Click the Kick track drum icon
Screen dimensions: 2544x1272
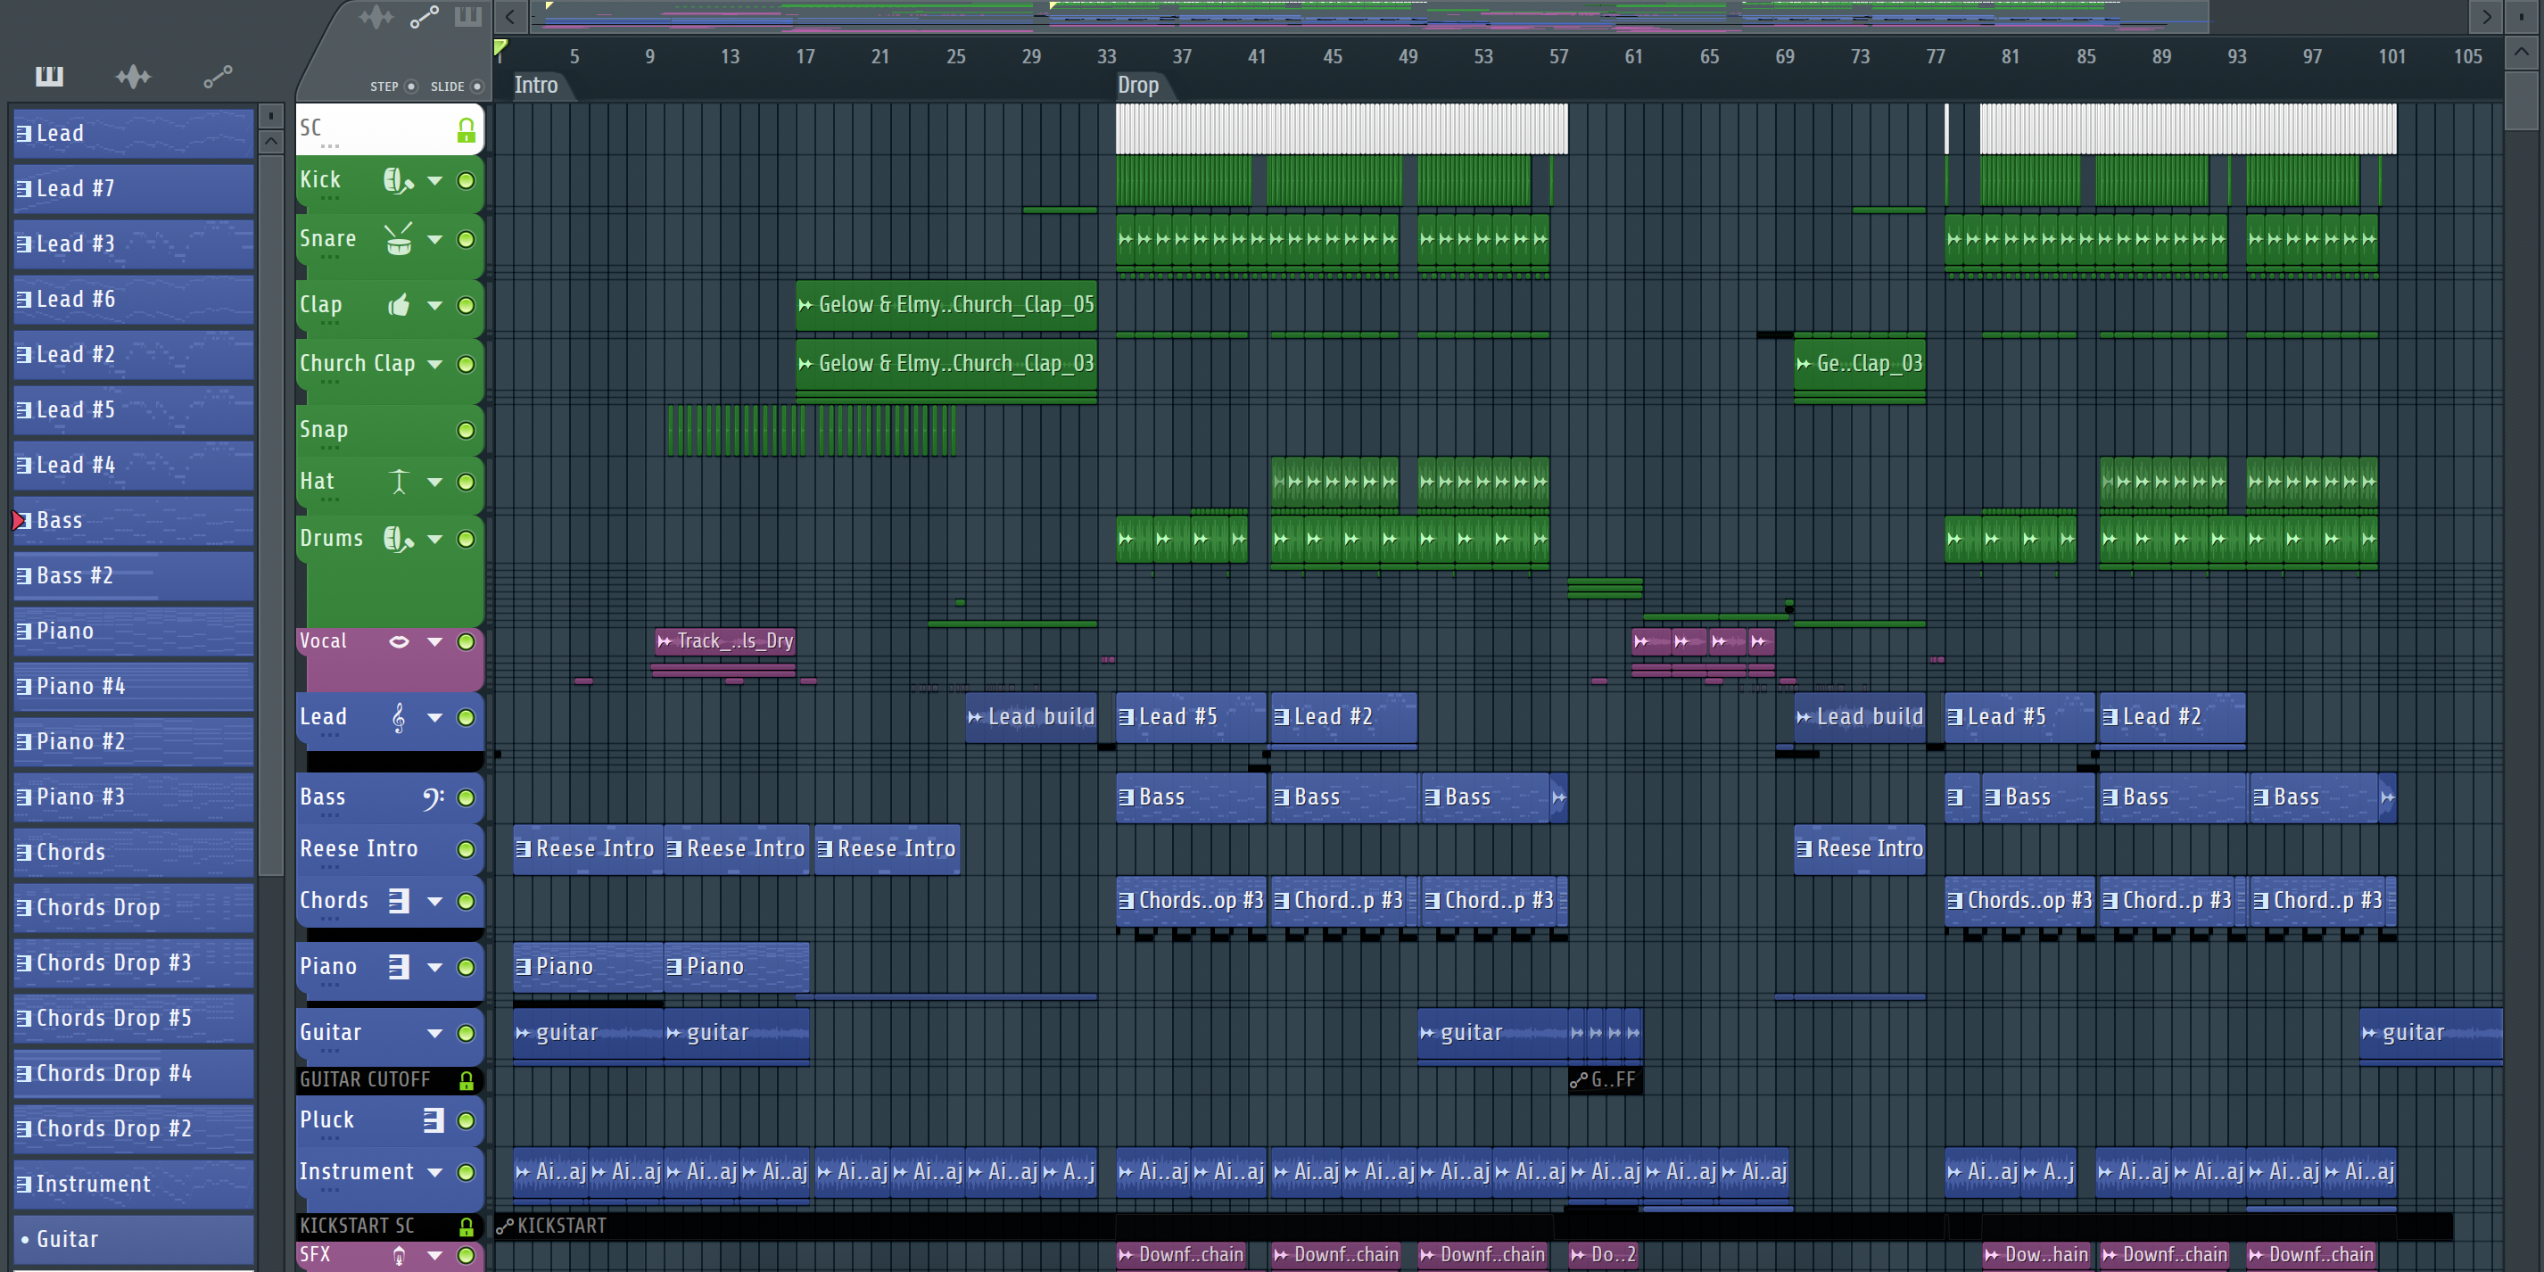398,181
